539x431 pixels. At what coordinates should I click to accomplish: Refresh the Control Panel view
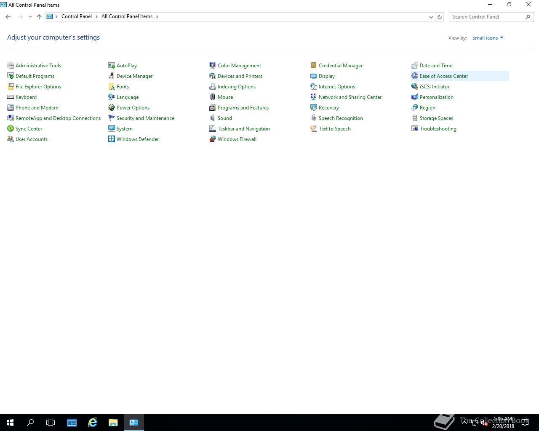[440, 17]
